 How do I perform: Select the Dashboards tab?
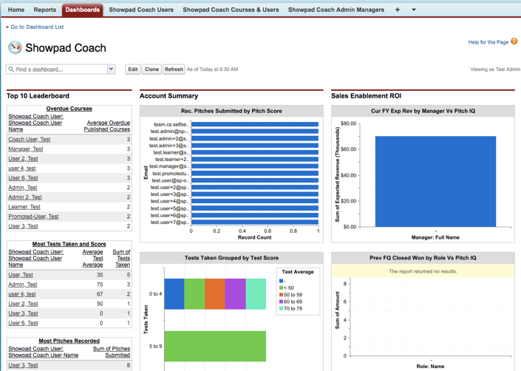tap(83, 10)
